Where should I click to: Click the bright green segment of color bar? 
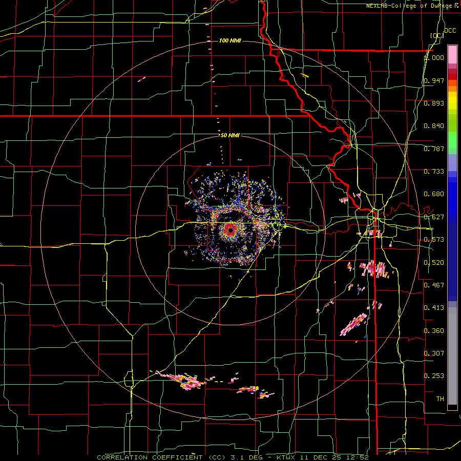click(452, 140)
